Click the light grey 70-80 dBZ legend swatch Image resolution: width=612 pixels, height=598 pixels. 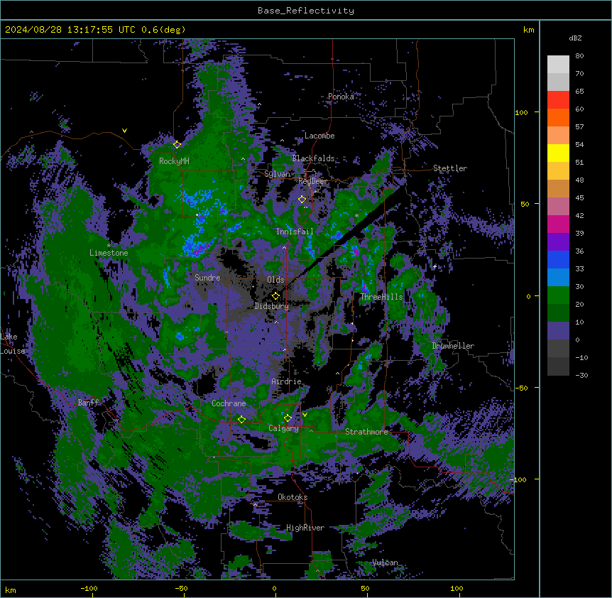[x=558, y=64]
